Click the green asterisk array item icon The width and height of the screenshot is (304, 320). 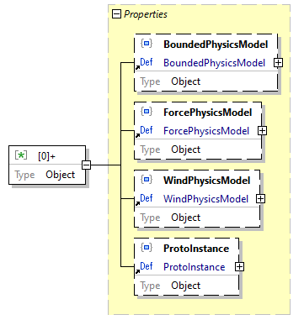pyautogui.click(x=21, y=155)
